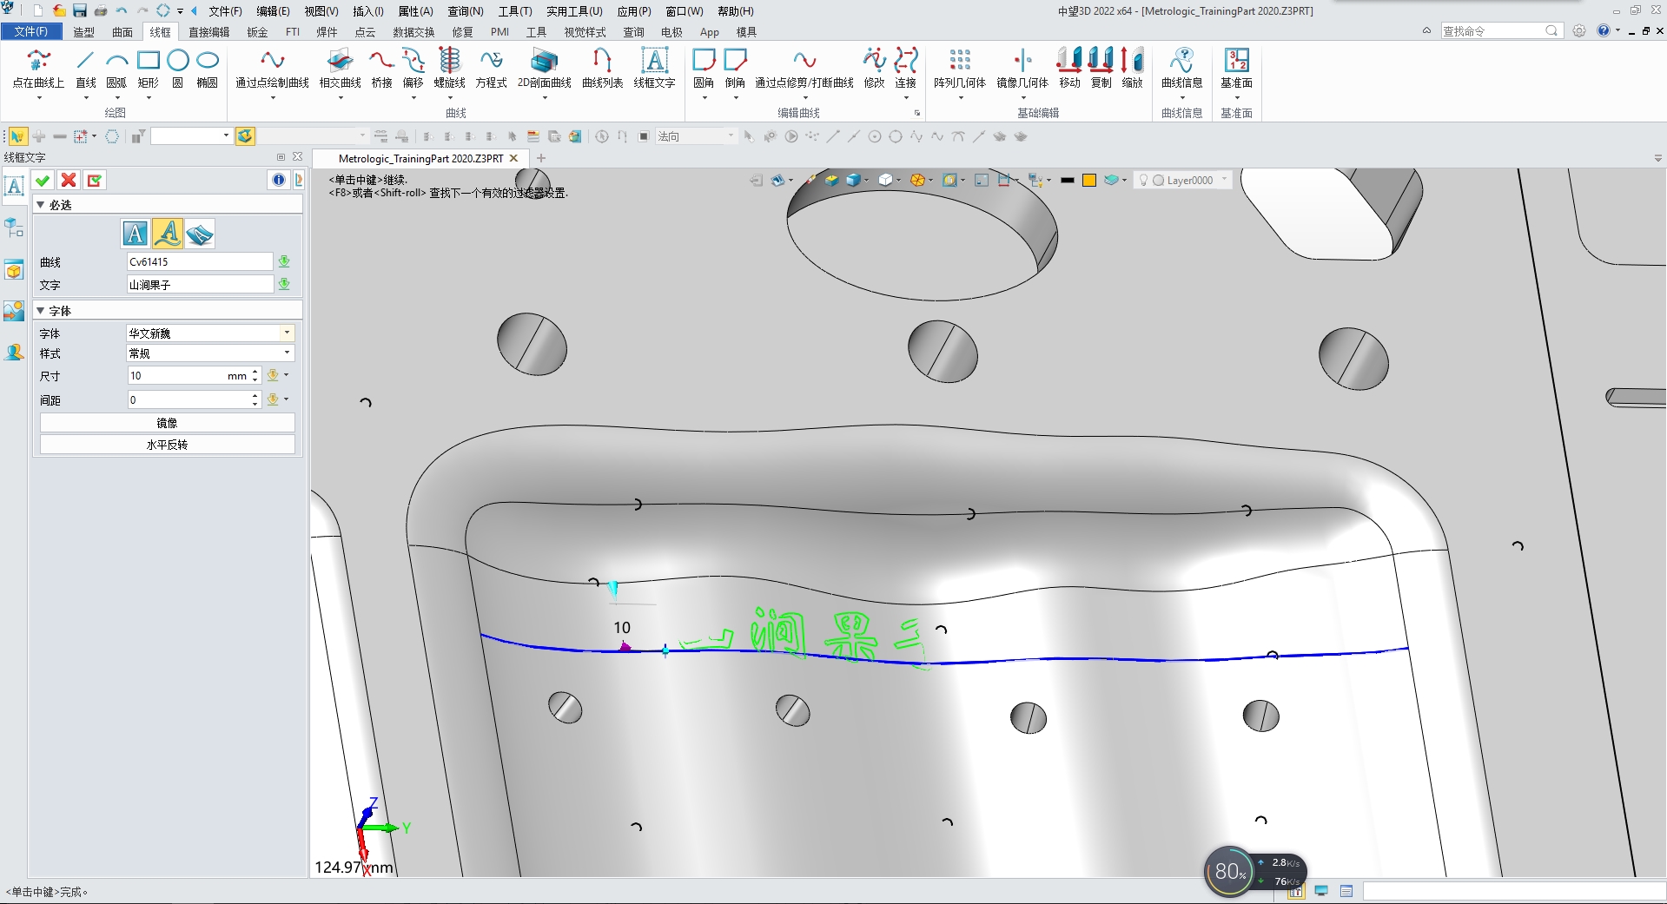
Task: Toggle the 镜像 text option
Action: (167, 423)
